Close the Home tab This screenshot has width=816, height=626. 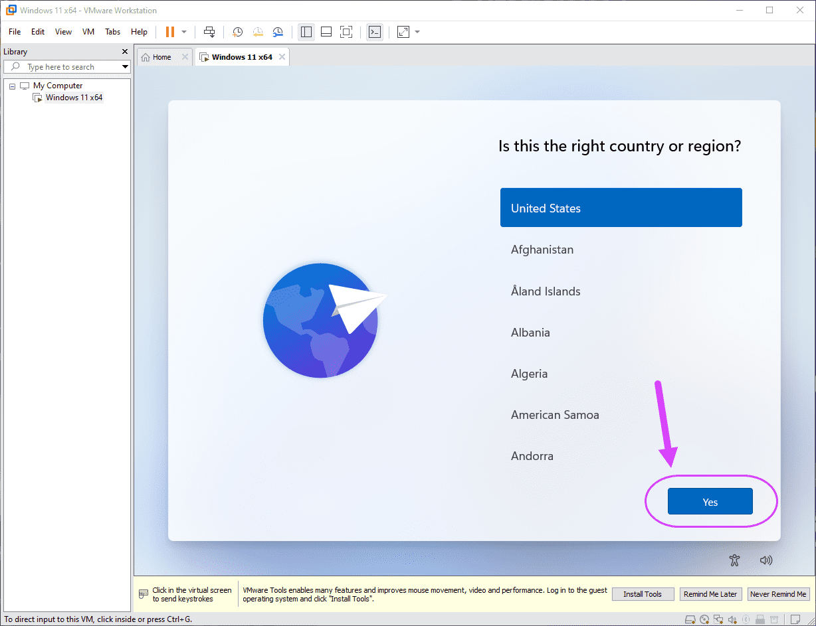click(185, 57)
